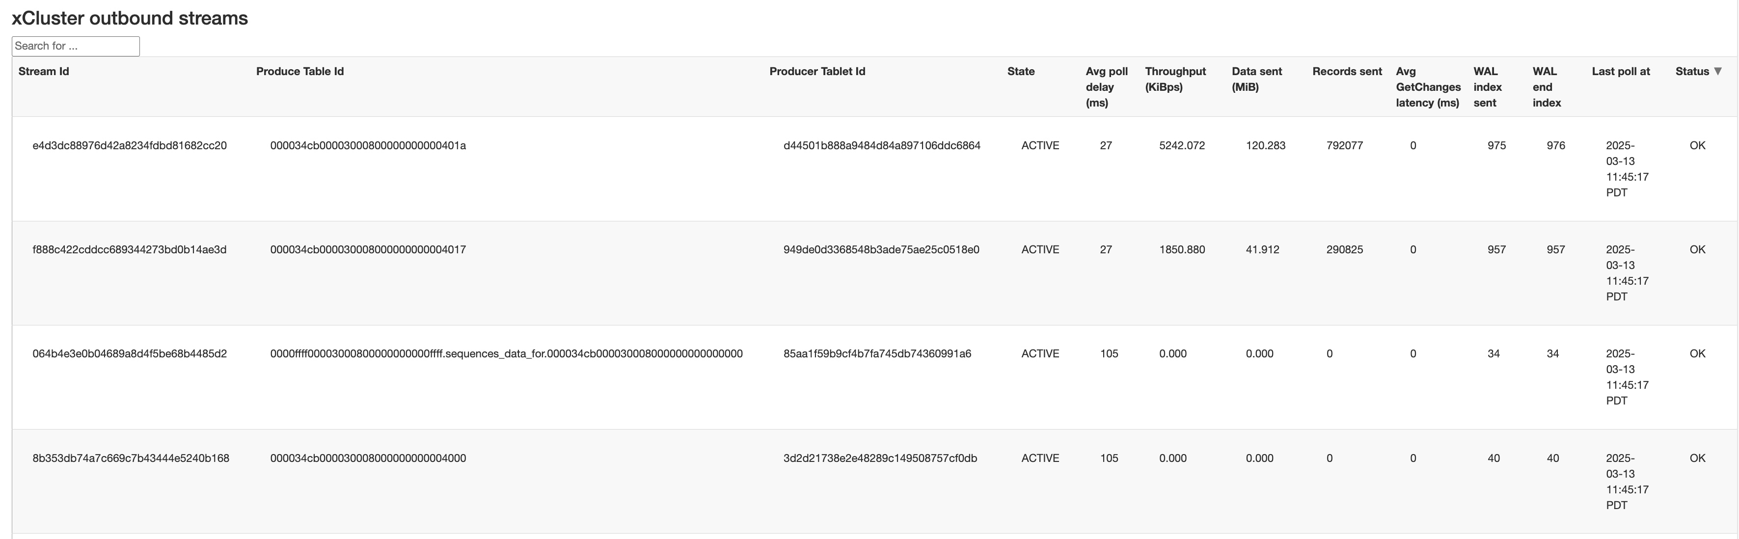Sort streams by Last poll at

[x=1620, y=71]
